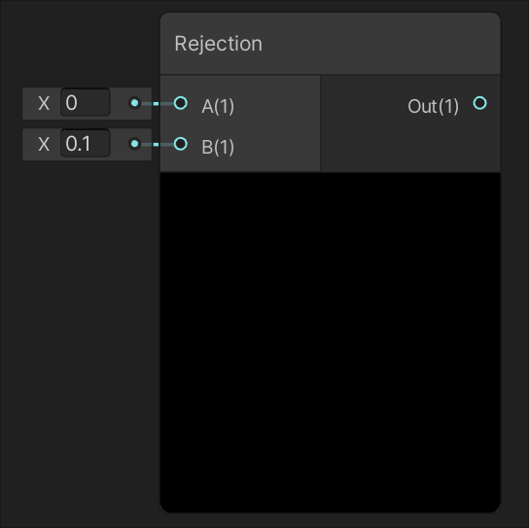Screen dimensions: 529x528
Task: Click the A(1) slot label
Action: tap(218, 106)
